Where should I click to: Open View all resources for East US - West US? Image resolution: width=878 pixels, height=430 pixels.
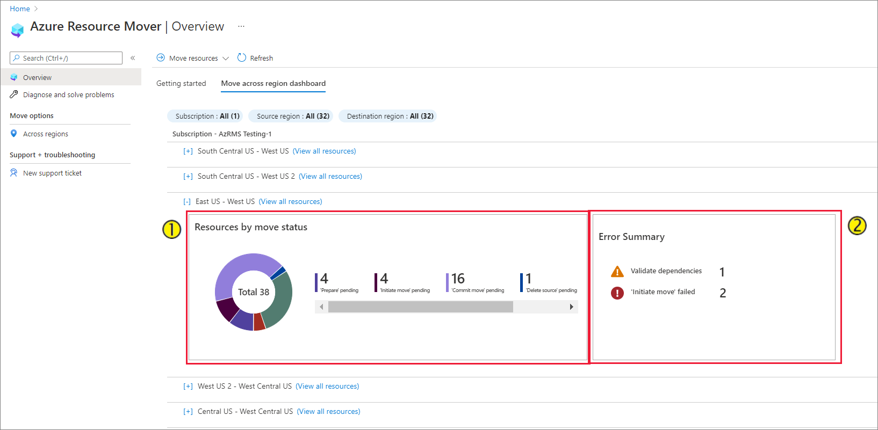pos(290,201)
